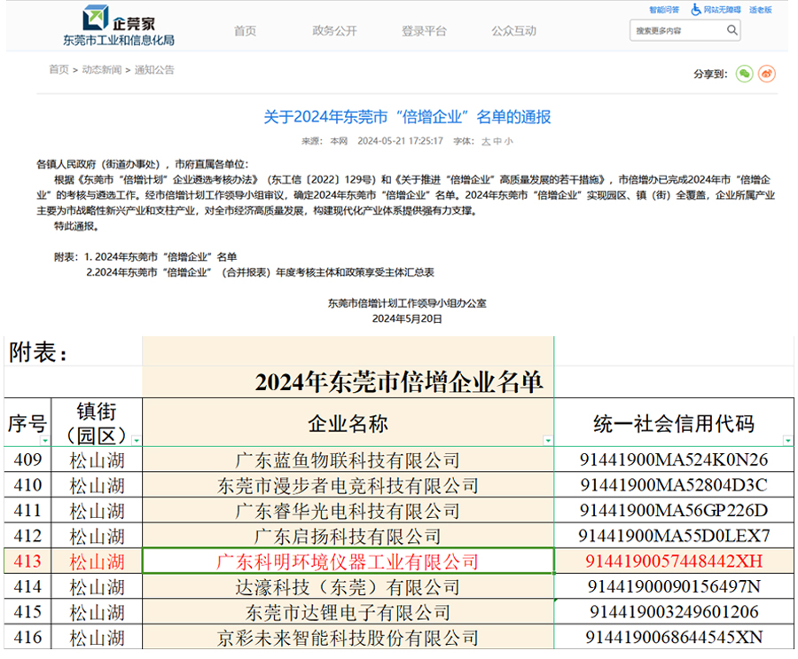The width and height of the screenshot is (798, 659).
Task: Open 政务公开 navigation menu
Action: click(x=334, y=31)
